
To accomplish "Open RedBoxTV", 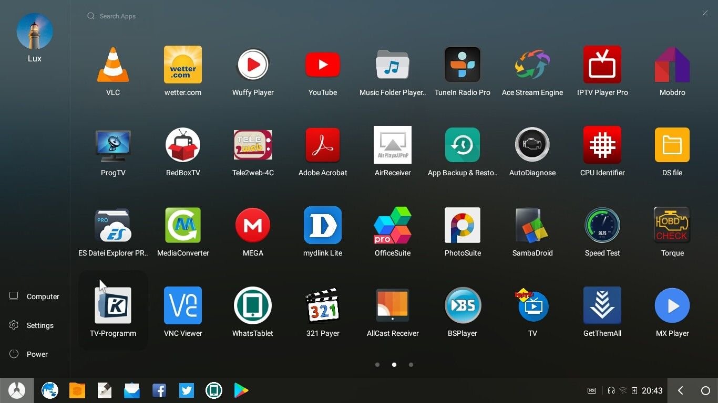I will [183, 145].
